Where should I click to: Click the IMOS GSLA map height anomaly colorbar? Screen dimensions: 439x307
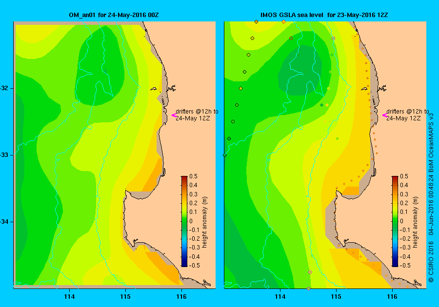395,221
